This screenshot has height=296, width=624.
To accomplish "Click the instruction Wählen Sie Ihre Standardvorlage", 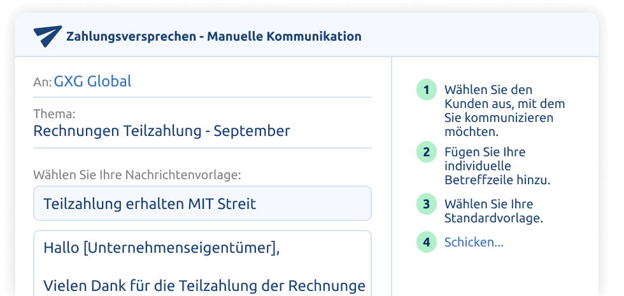I will pos(493,211).
